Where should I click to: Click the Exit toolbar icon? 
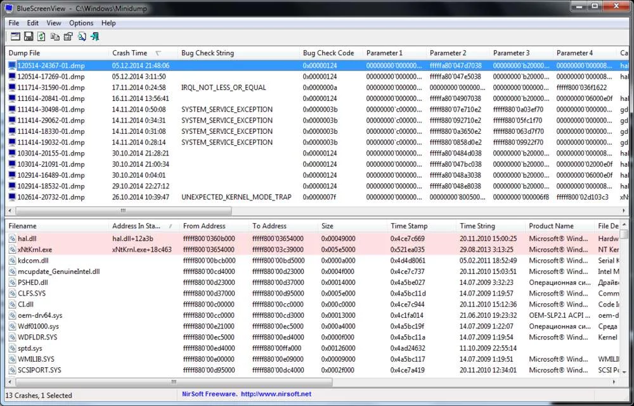click(95, 37)
